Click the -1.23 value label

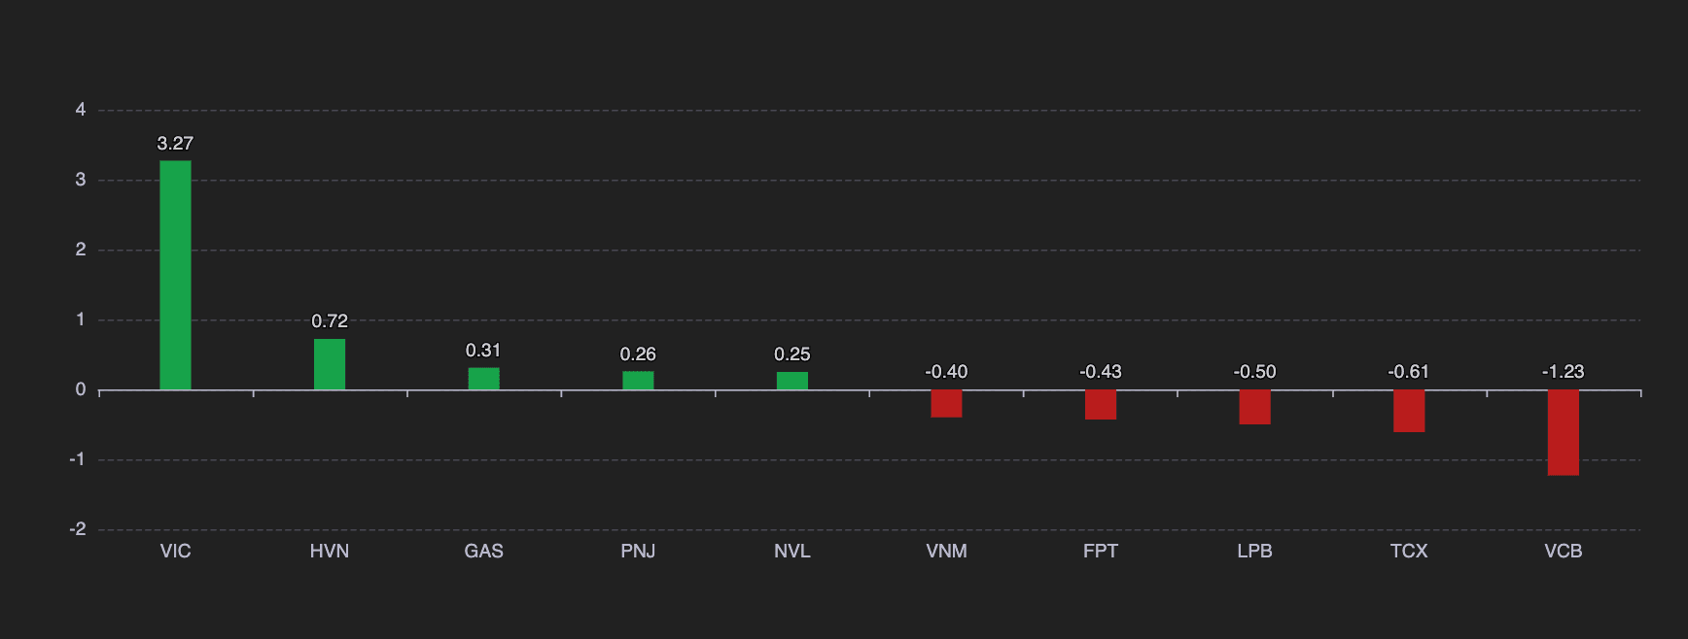(1564, 372)
